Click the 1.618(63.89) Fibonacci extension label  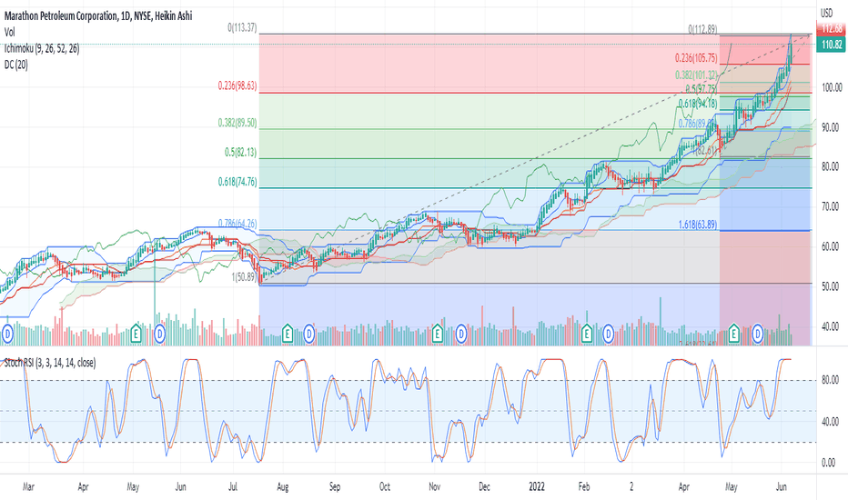click(x=698, y=224)
